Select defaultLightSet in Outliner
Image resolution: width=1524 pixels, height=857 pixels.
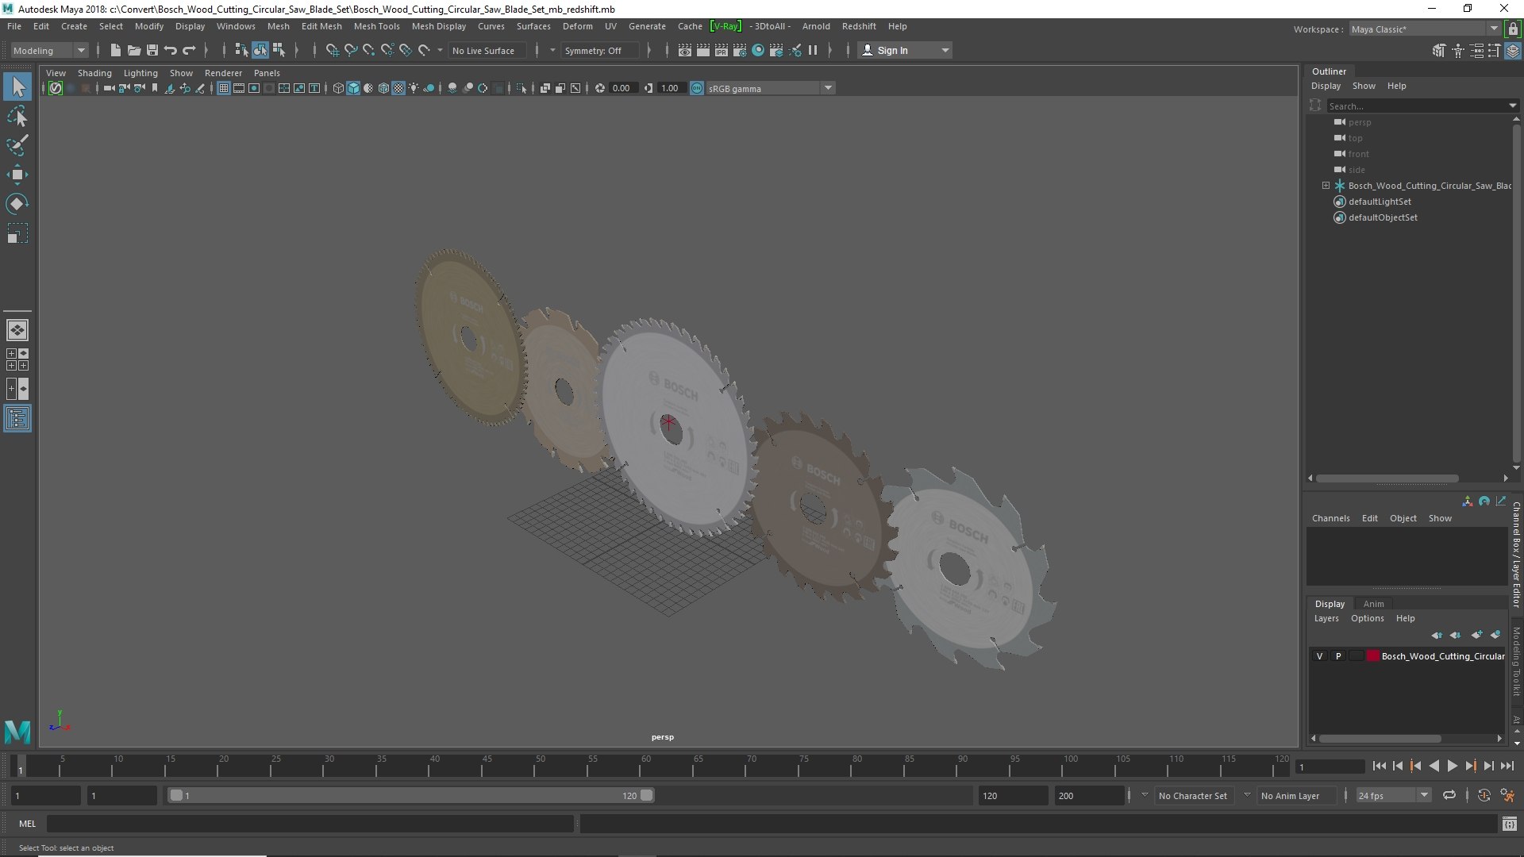click(x=1380, y=202)
